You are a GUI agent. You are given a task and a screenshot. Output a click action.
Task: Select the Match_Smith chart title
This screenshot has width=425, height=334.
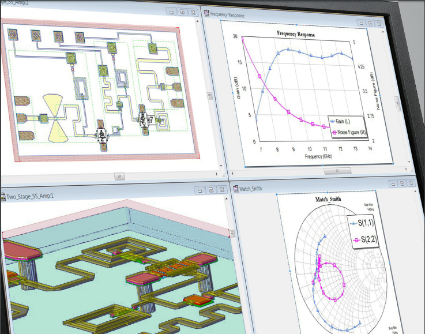tap(328, 199)
